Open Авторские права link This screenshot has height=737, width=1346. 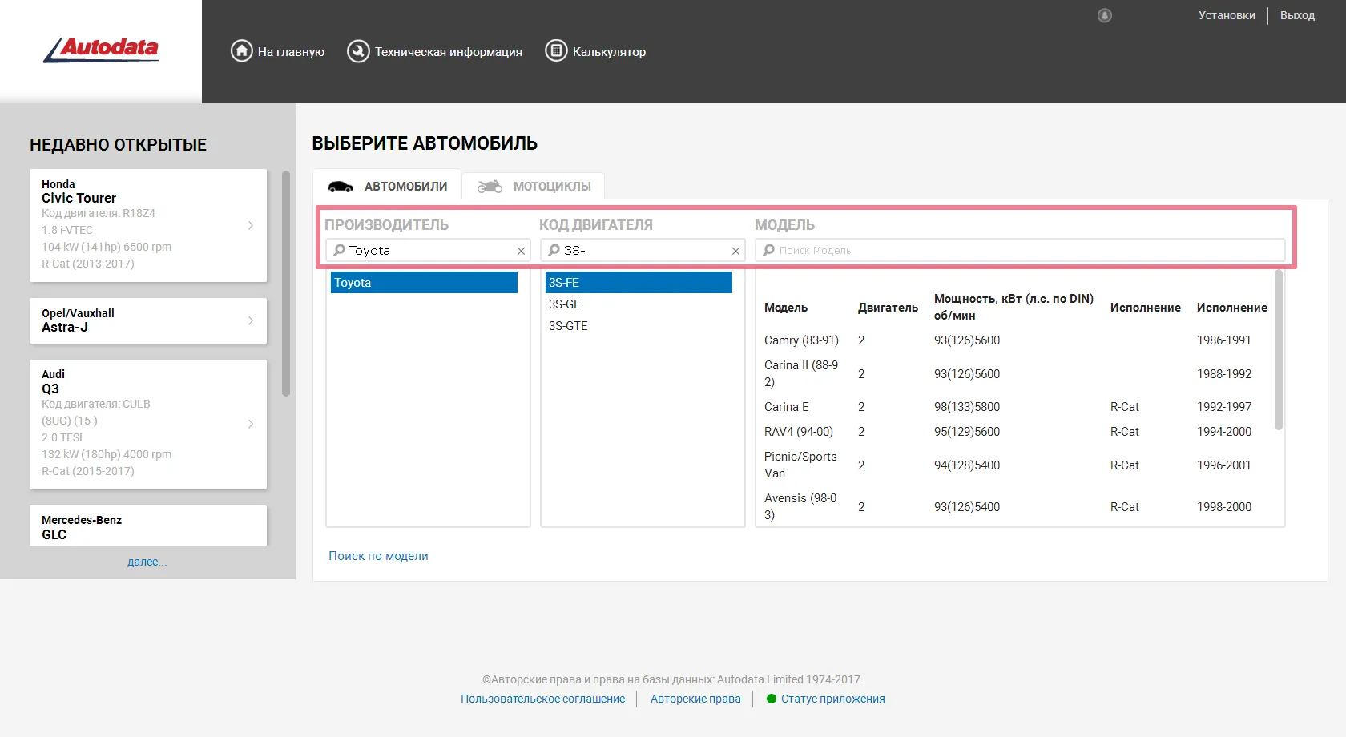pyautogui.click(x=695, y=699)
